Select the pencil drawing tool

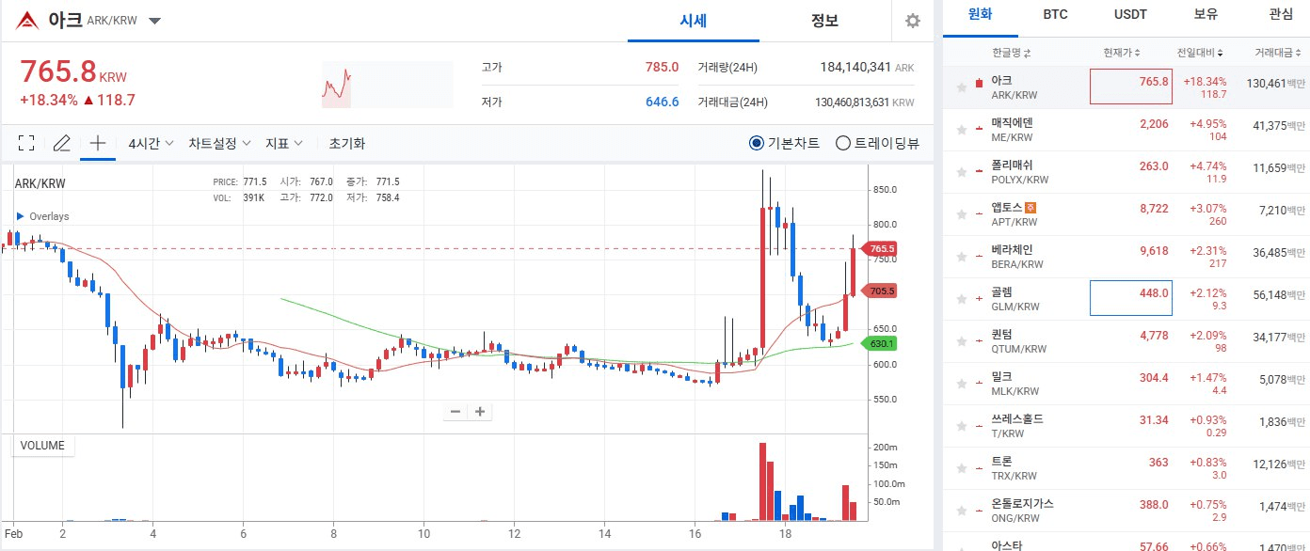coord(62,144)
